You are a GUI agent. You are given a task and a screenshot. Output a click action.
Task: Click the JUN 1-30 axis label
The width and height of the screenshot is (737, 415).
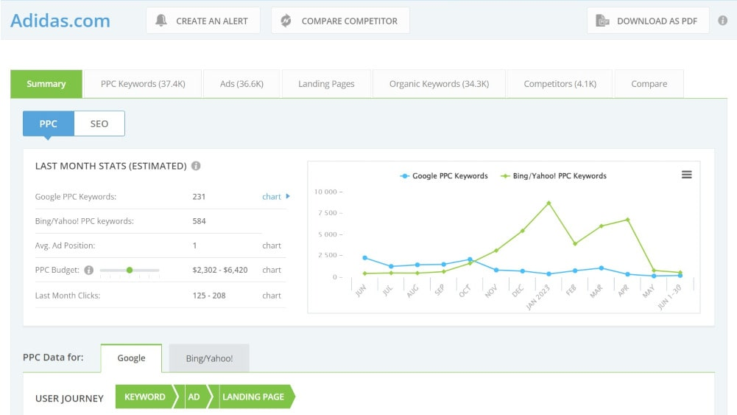(669, 297)
